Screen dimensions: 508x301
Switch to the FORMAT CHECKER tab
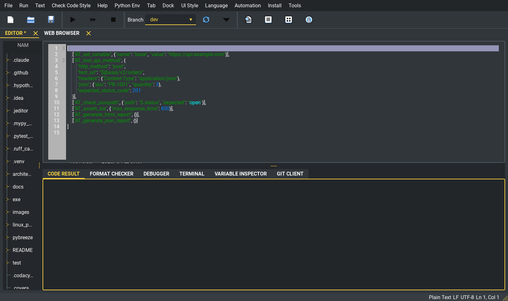click(x=111, y=174)
